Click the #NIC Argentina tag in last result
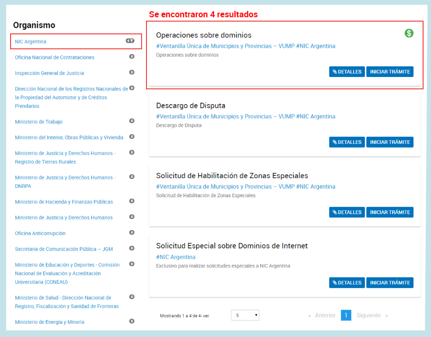This screenshot has height=337, width=431. click(x=175, y=257)
